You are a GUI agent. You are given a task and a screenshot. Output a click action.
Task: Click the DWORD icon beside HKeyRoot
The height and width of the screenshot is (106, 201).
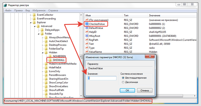[x=87, y=36]
